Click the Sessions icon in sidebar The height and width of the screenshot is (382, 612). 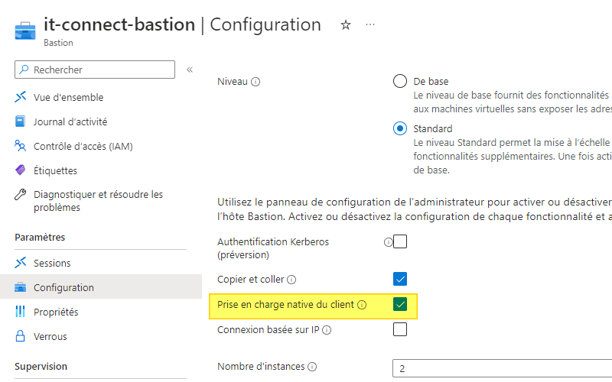21,263
